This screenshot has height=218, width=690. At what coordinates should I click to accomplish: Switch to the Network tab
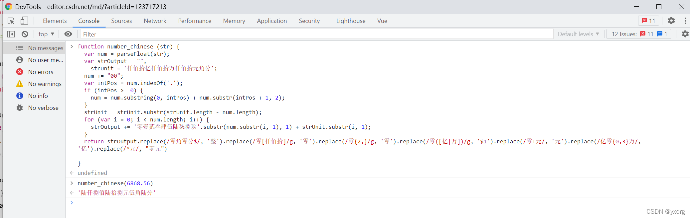(155, 21)
